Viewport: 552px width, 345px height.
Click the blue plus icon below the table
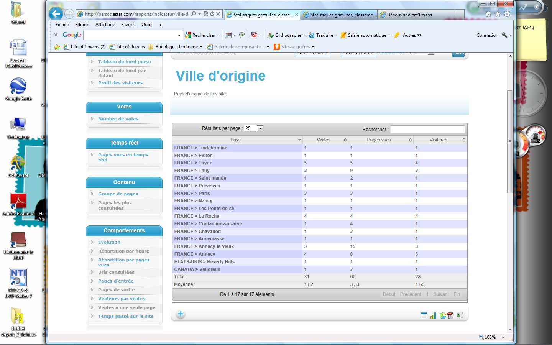pos(181,314)
